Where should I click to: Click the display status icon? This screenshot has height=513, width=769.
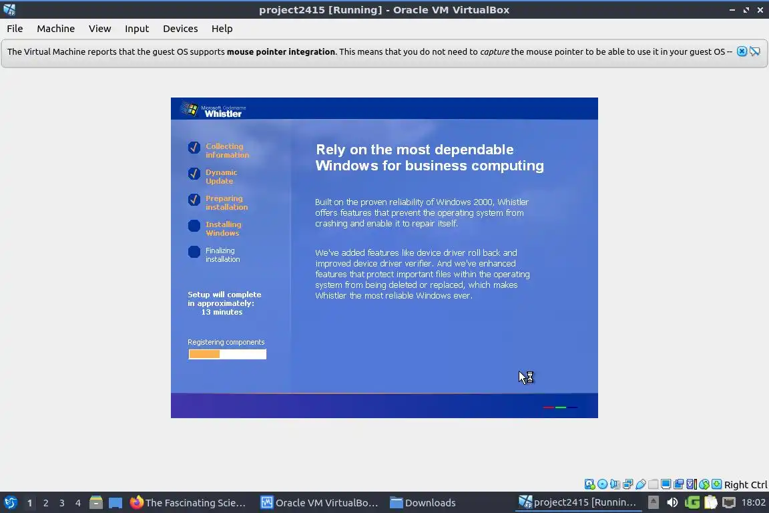[x=666, y=484]
